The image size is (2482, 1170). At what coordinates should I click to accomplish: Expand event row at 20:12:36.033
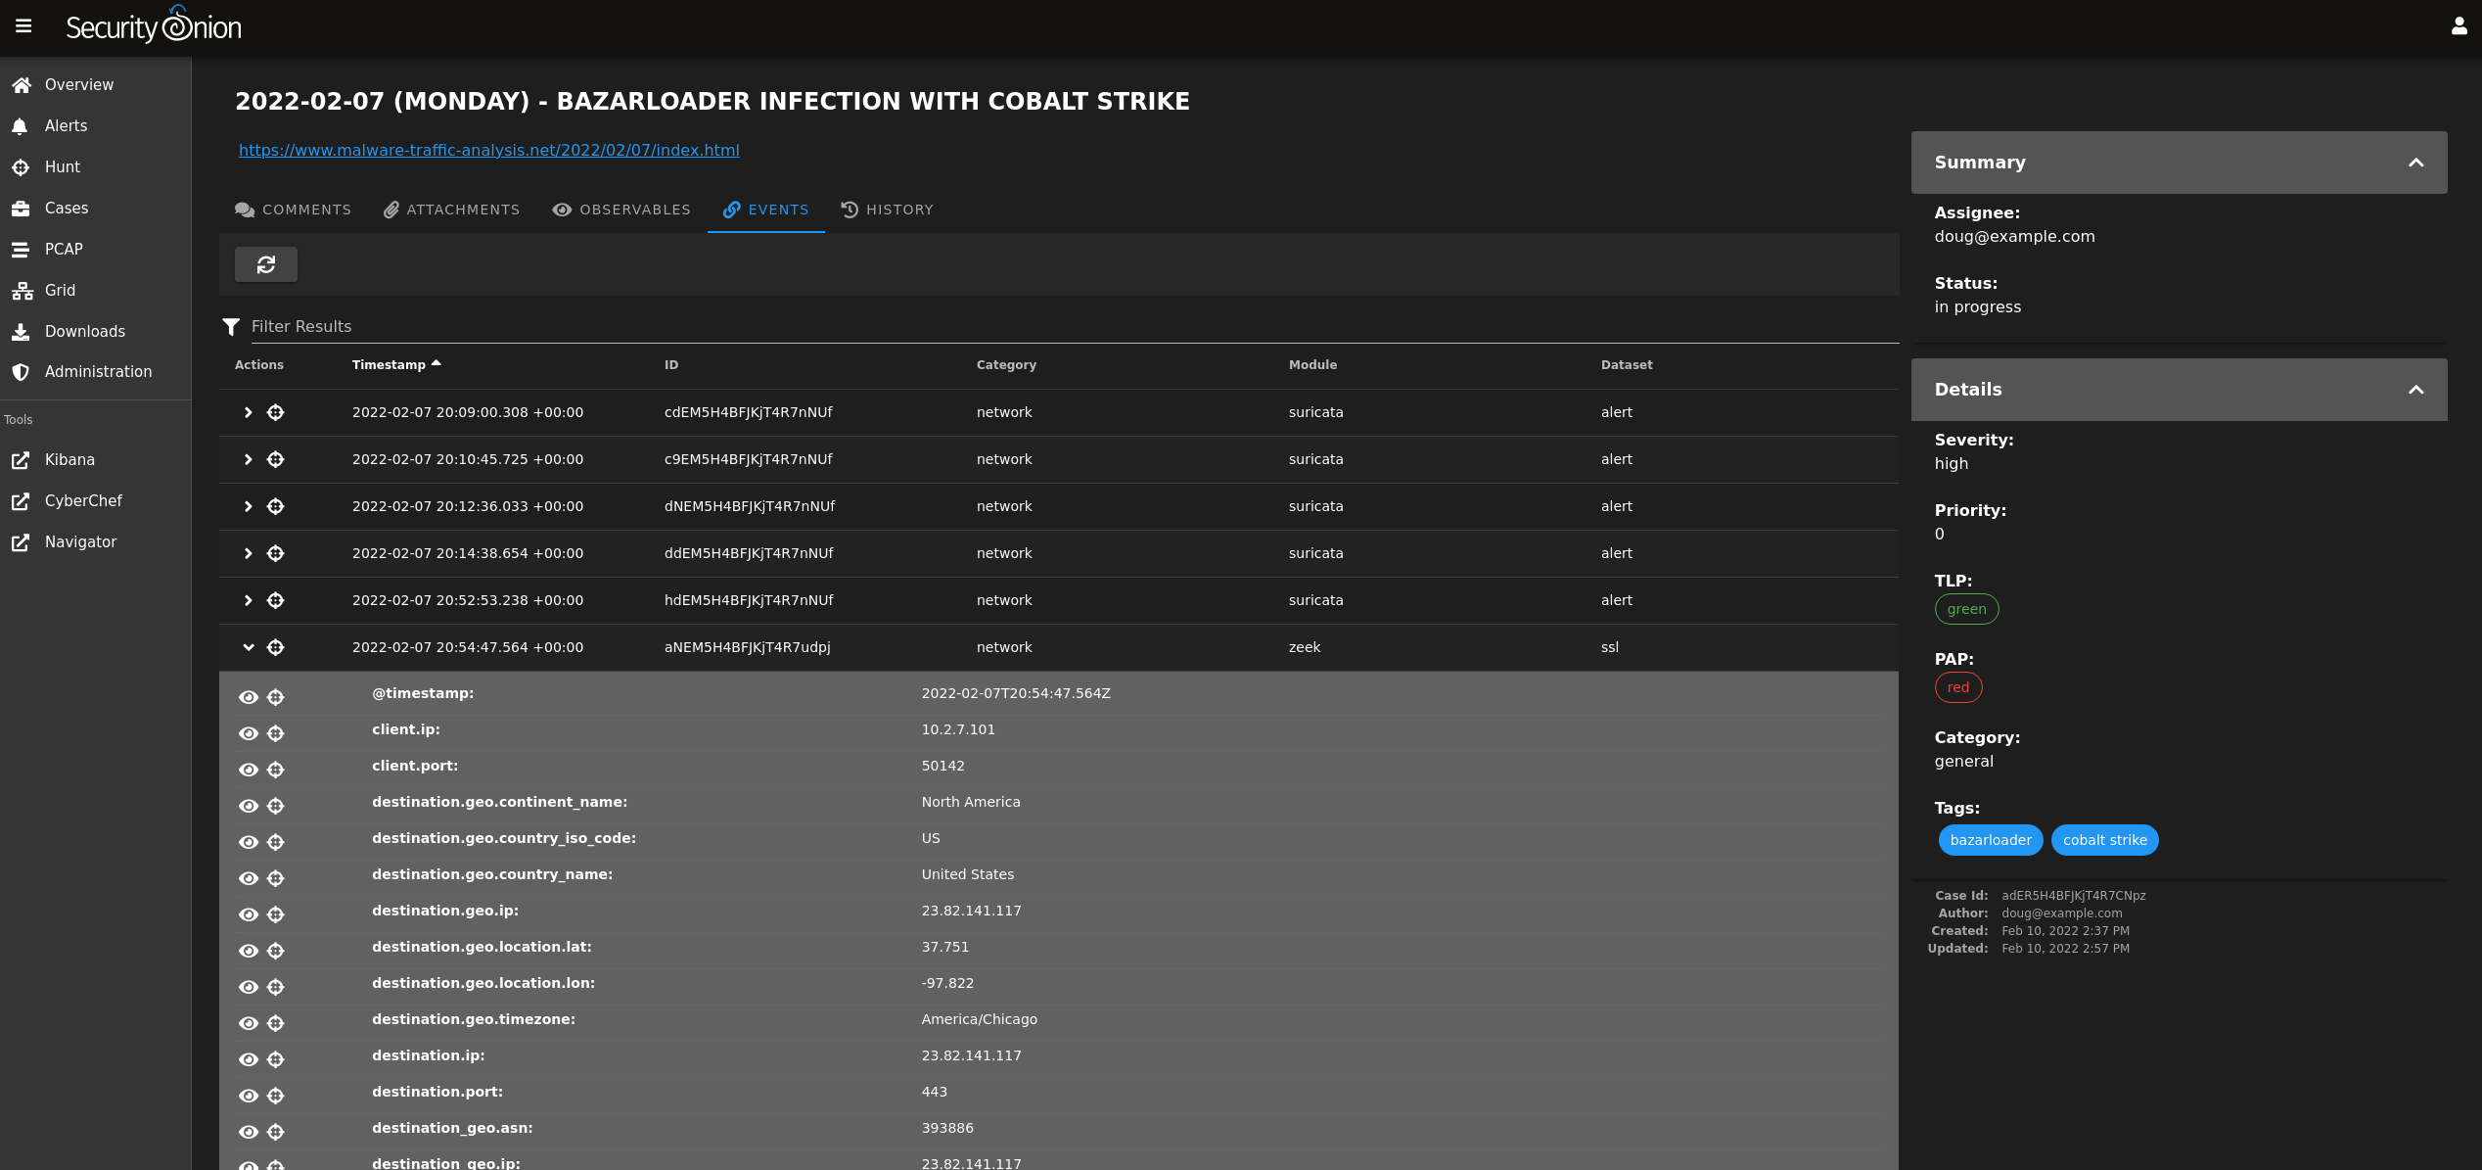pos(249,507)
